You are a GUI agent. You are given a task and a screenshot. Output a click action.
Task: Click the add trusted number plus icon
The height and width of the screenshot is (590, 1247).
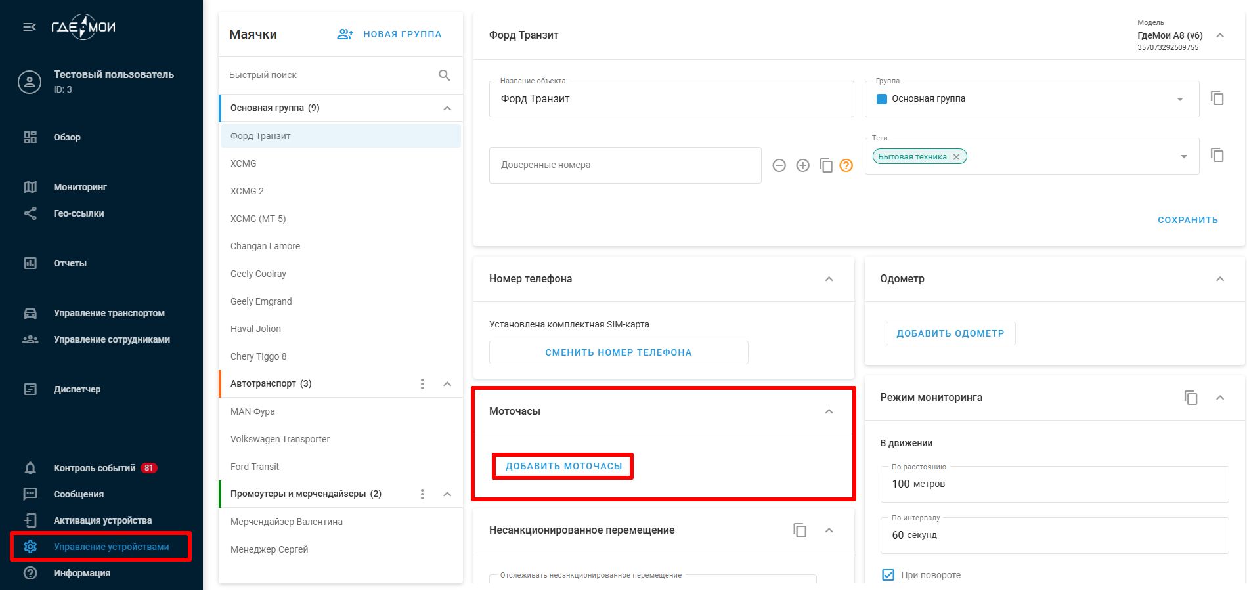(802, 165)
